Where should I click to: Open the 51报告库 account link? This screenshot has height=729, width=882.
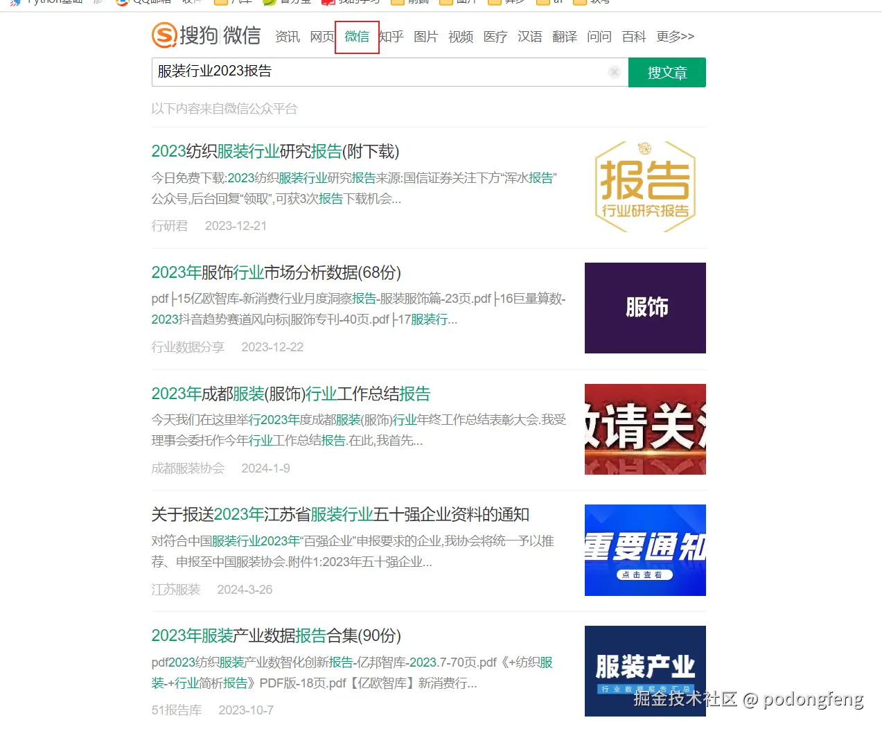pos(177,710)
